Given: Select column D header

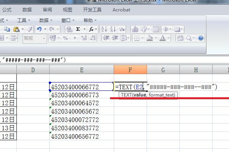Looking at the screenshot, I should point(33,70).
